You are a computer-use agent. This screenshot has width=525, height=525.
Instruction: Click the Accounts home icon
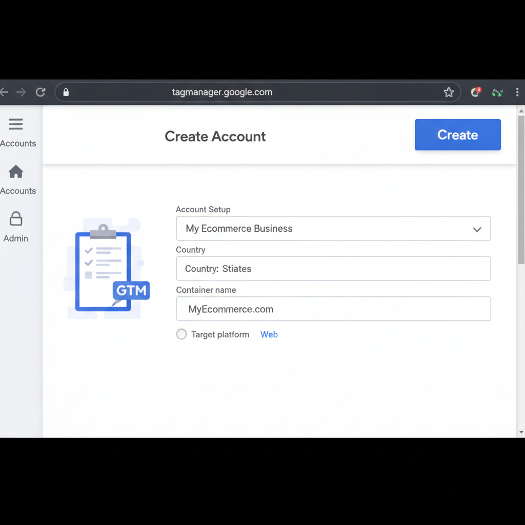[15, 172]
